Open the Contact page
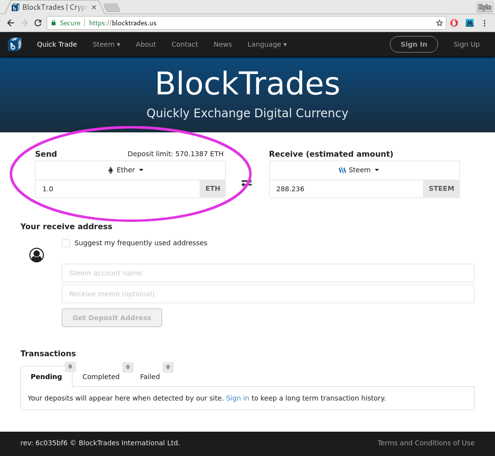This screenshot has height=456, width=495. click(x=184, y=44)
